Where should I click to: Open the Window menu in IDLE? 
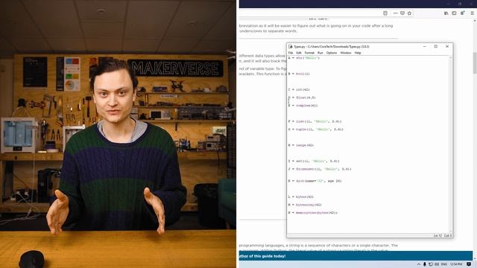[346, 53]
